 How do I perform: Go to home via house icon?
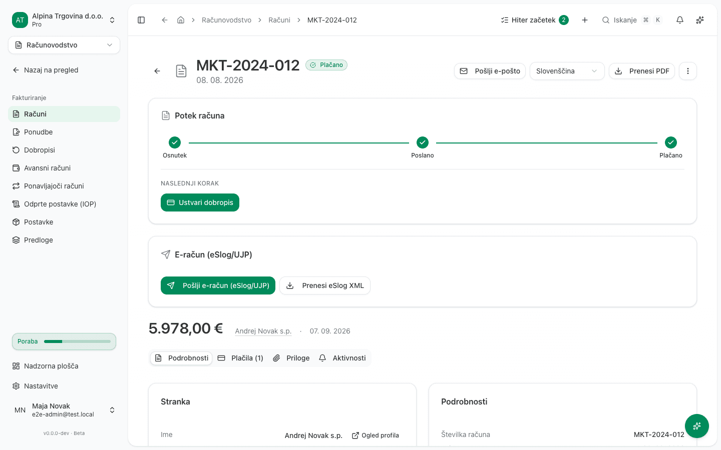(x=181, y=20)
